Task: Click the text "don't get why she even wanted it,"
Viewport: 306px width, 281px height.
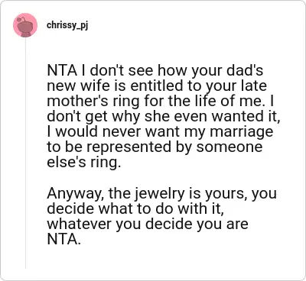Action: point(163,117)
